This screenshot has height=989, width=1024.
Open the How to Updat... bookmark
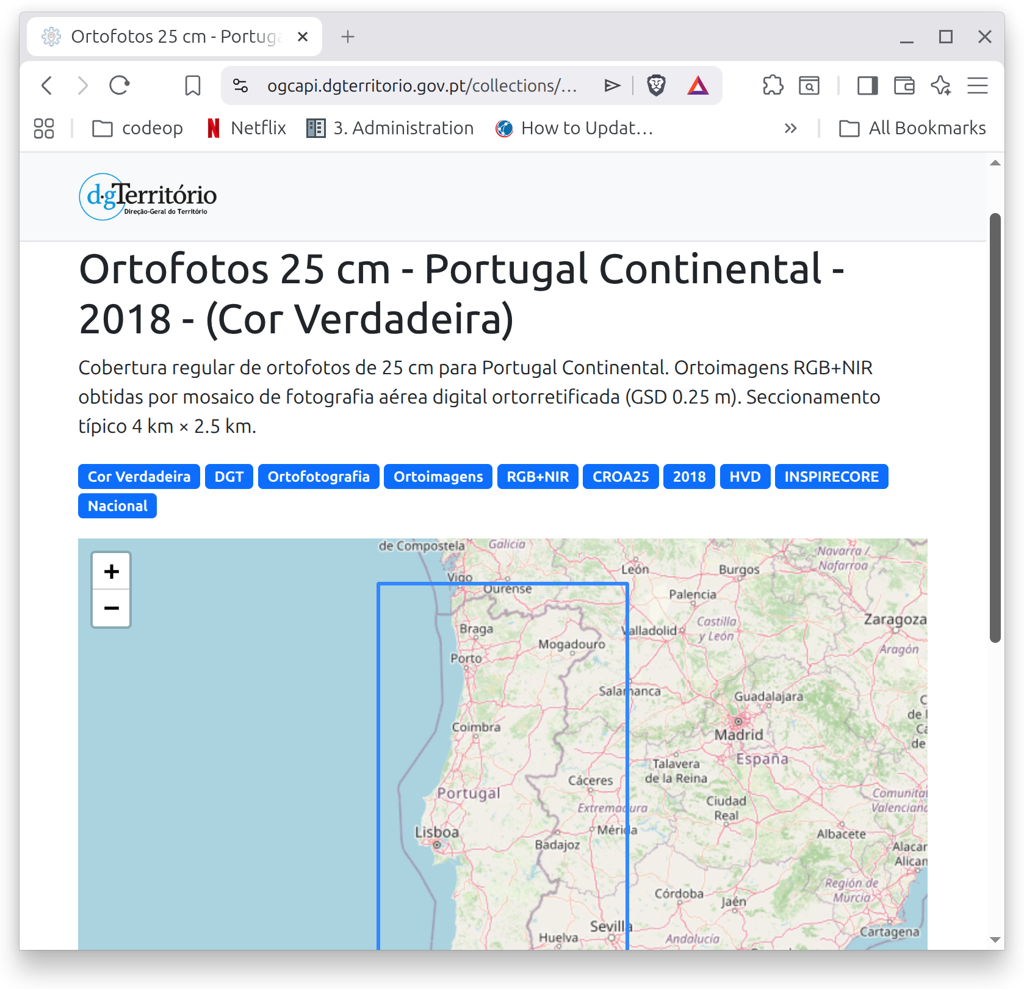click(x=574, y=128)
